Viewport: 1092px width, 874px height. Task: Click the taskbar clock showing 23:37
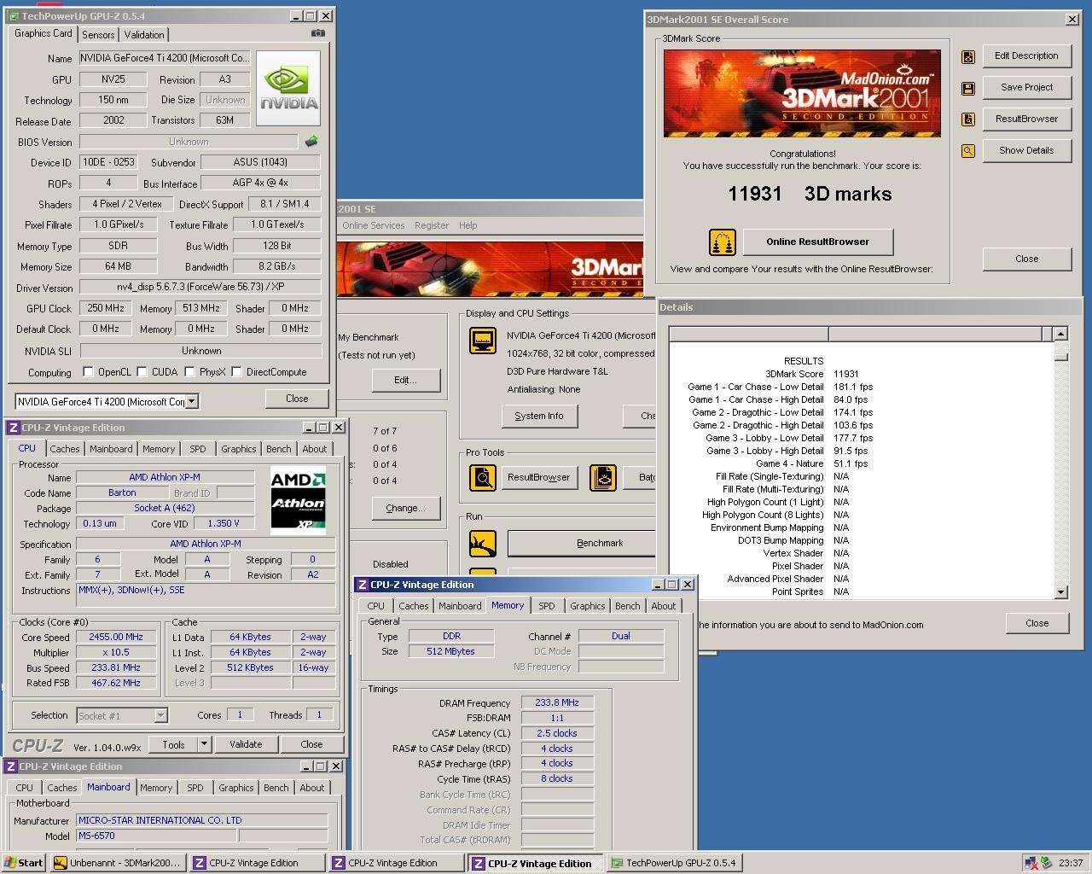click(1071, 863)
